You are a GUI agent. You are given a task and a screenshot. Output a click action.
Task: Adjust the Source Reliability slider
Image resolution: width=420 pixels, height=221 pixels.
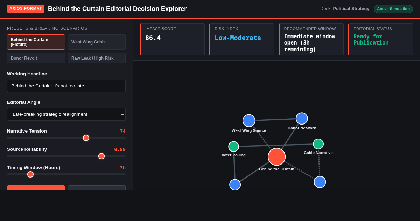[66, 156]
